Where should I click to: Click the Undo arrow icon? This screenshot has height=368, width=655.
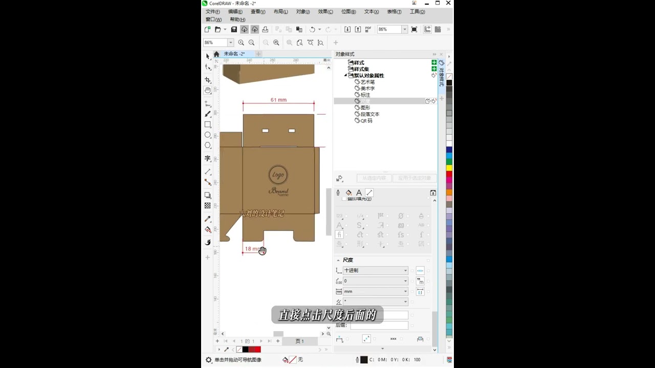click(312, 30)
